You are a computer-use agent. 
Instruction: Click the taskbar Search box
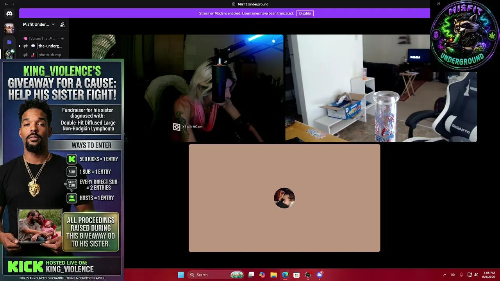point(216,275)
